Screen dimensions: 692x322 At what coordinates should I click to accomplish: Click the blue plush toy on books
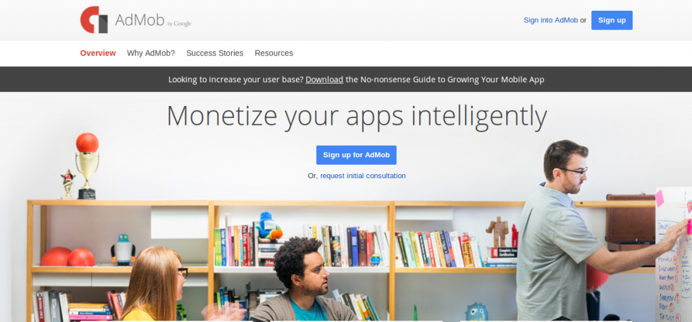[269, 226]
